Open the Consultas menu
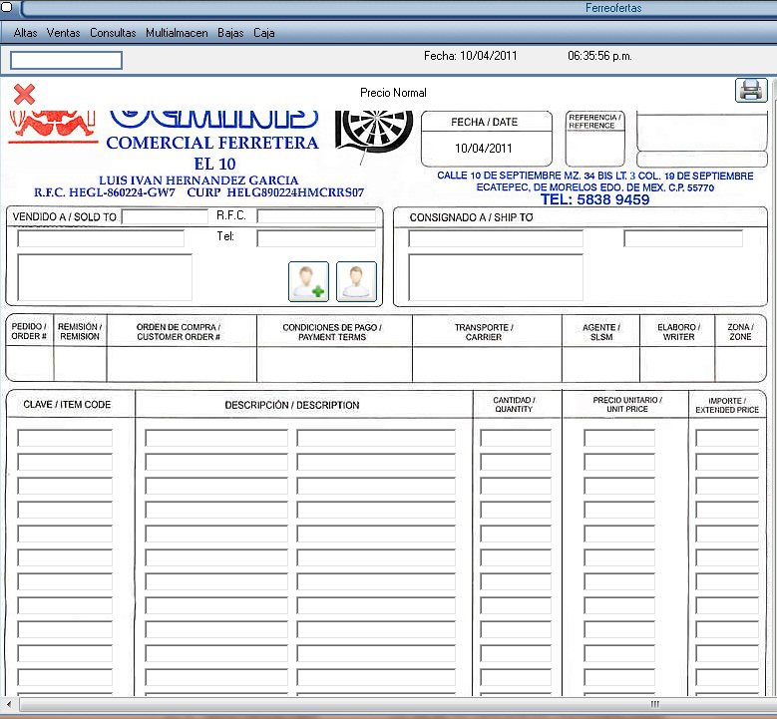This screenshot has width=777, height=719. pos(113,33)
